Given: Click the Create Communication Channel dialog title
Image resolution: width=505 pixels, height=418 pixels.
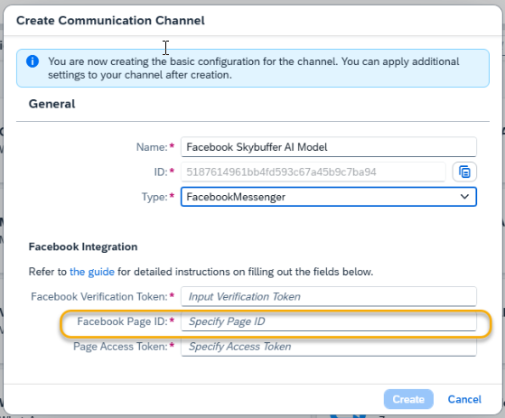Looking at the screenshot, I should point(110,20).
